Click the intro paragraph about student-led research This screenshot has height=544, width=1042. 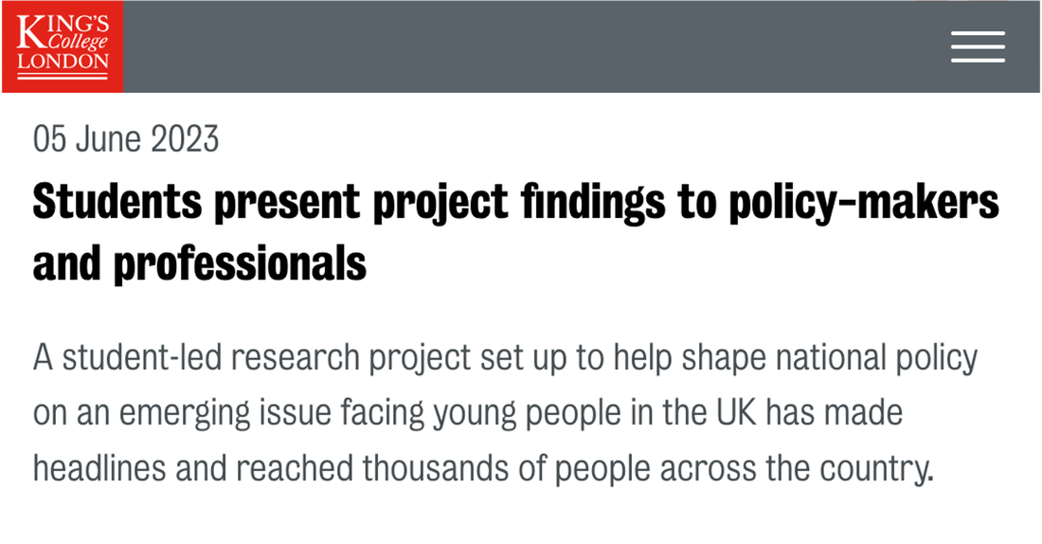(x=483, y=413)
